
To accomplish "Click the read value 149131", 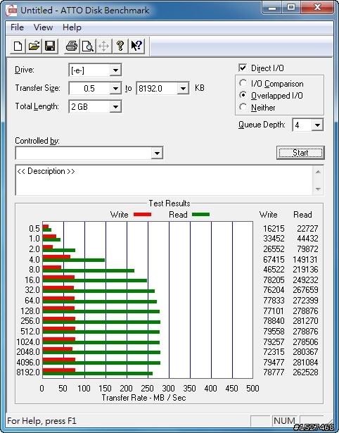I will tap(305, 260).
